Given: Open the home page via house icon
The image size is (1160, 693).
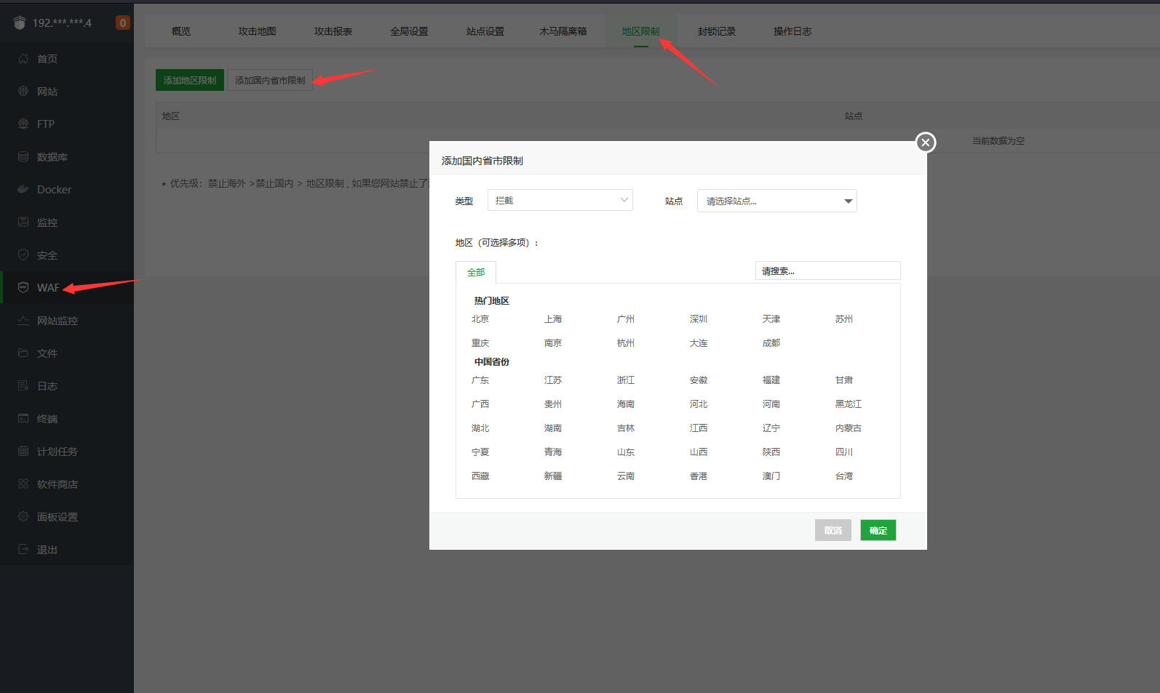Looking at the screenshot, I should tap(23, 58).
